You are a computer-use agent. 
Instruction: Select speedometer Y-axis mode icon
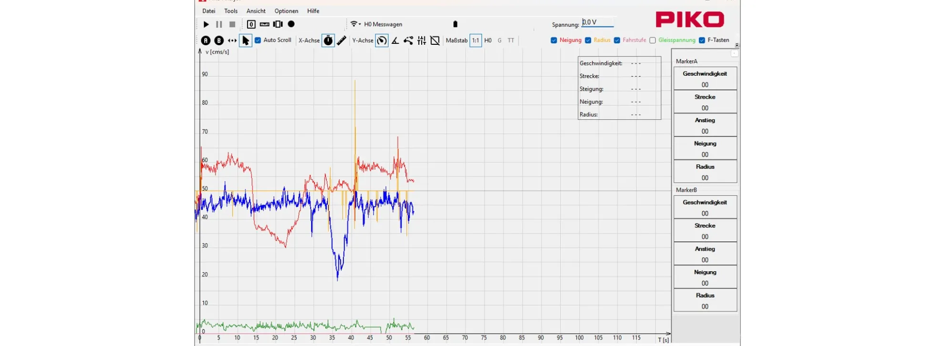382,41
